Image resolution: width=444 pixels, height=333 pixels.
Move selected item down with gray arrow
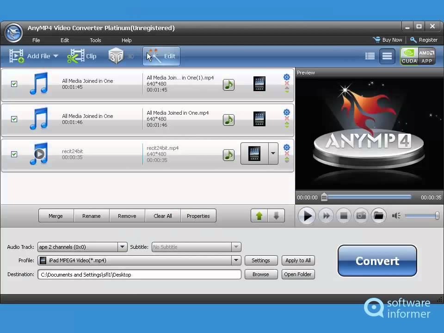pyautogui.click(x=276, y=216)
